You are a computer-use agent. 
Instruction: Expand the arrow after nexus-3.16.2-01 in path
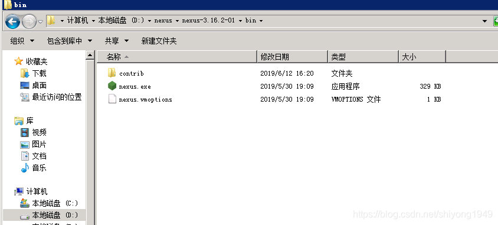point(240,21)
